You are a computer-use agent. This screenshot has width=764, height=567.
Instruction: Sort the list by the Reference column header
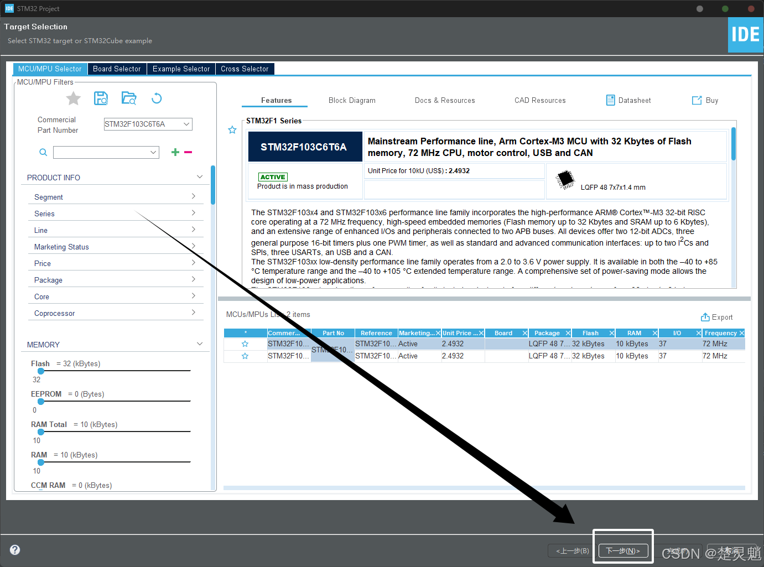[376, 333]
